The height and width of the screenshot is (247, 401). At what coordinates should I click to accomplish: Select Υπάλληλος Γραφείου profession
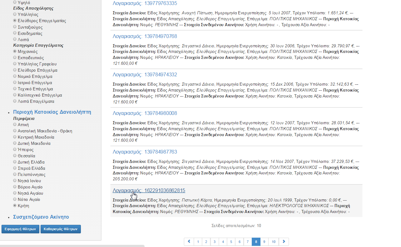(x=15, y=64)
